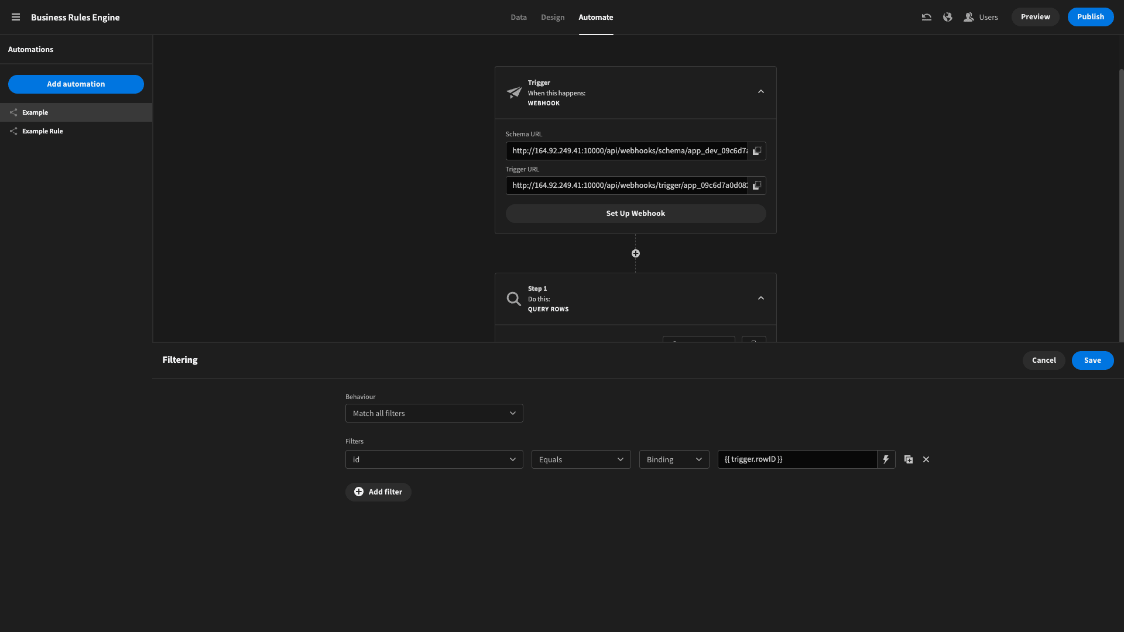Select the Example Rule automation
The image size is (1124, 632).
pos(76,131)
